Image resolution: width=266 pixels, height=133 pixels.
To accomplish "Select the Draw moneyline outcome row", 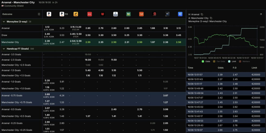I will (x=93, y=35).
